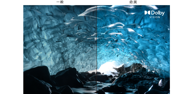
Task: Click the "美" character in the 奇美 heading
Action: pyautogui.click(x=135, y=2)
